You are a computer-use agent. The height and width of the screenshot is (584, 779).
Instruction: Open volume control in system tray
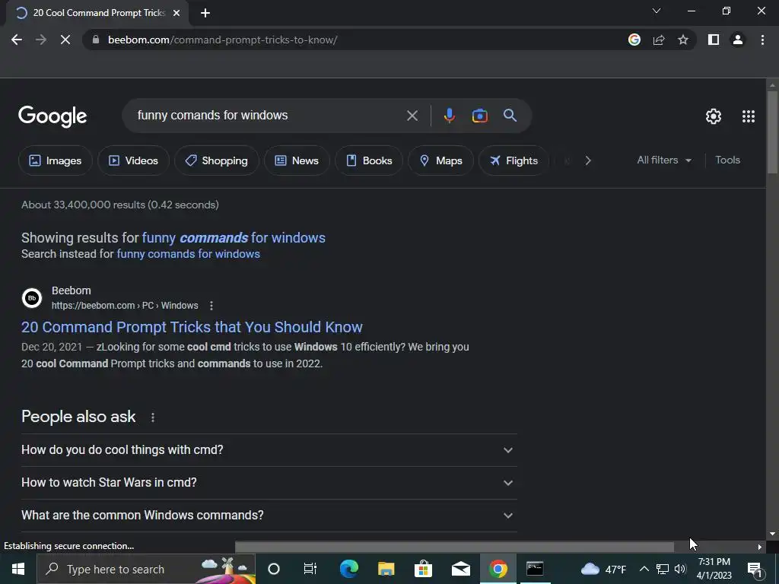(681, 569)
